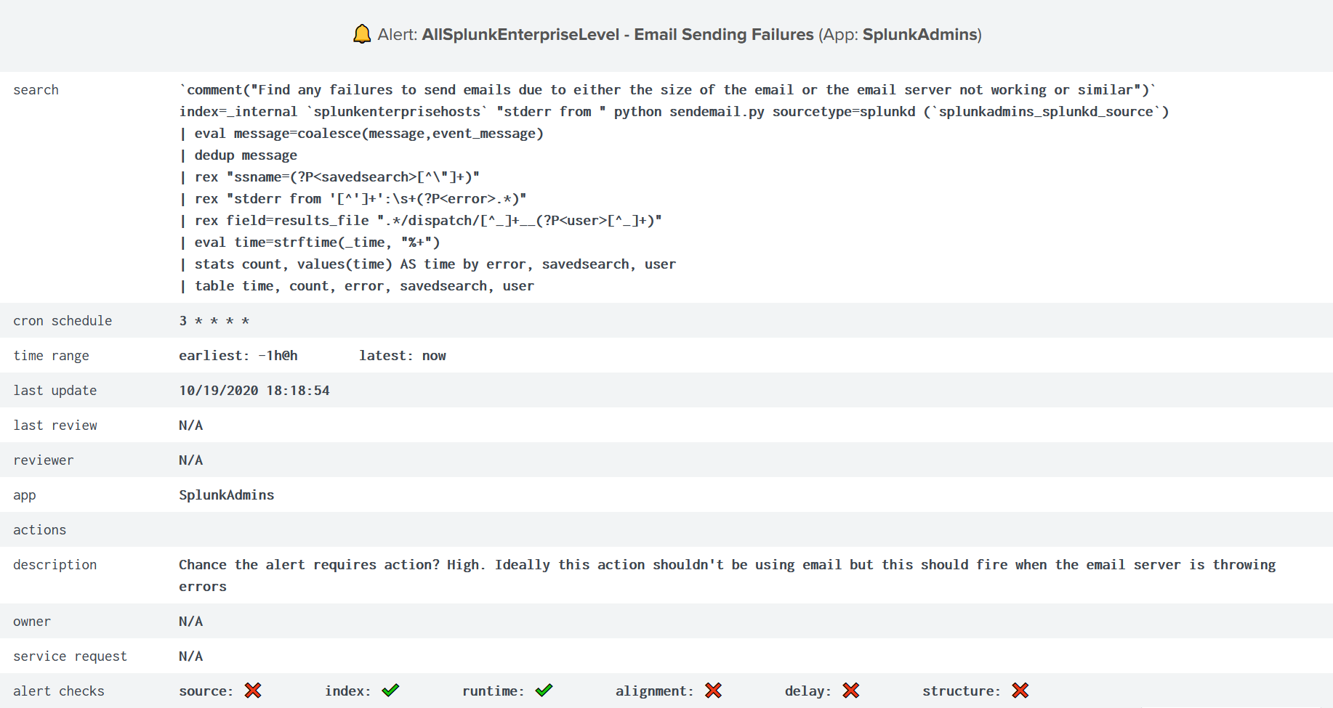Image resolution: width=1333 pixels, height=708 pixels.
Task: Click the green checkmark next to index check
Action: pyautogui.click(x=390, y=691)
